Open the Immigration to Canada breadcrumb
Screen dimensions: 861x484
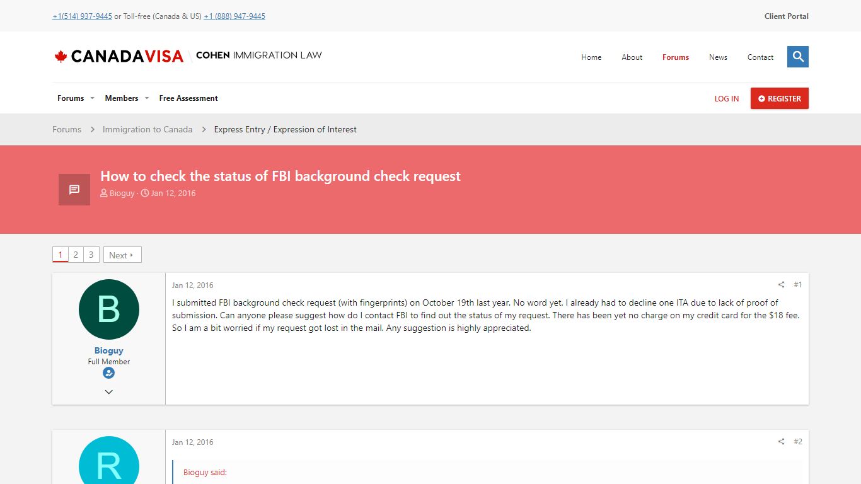(147, 129)
